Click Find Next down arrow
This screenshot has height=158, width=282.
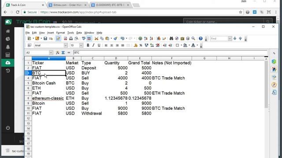235,39
